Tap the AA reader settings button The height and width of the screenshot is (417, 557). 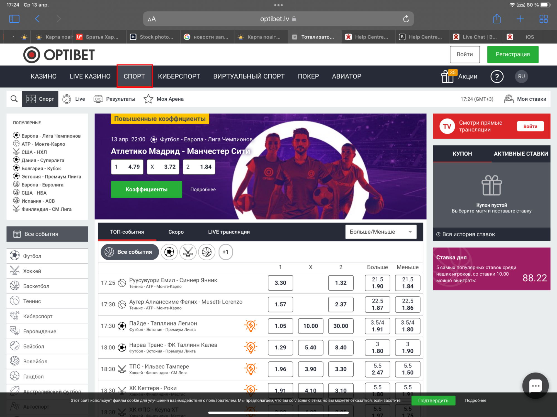[x=152, y=19]
